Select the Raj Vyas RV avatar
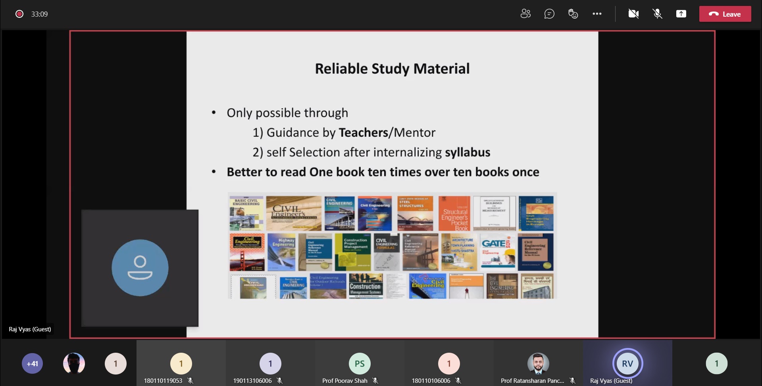This screenshot has height=386, width=762. pyautogui.click(x=627, y=363)
